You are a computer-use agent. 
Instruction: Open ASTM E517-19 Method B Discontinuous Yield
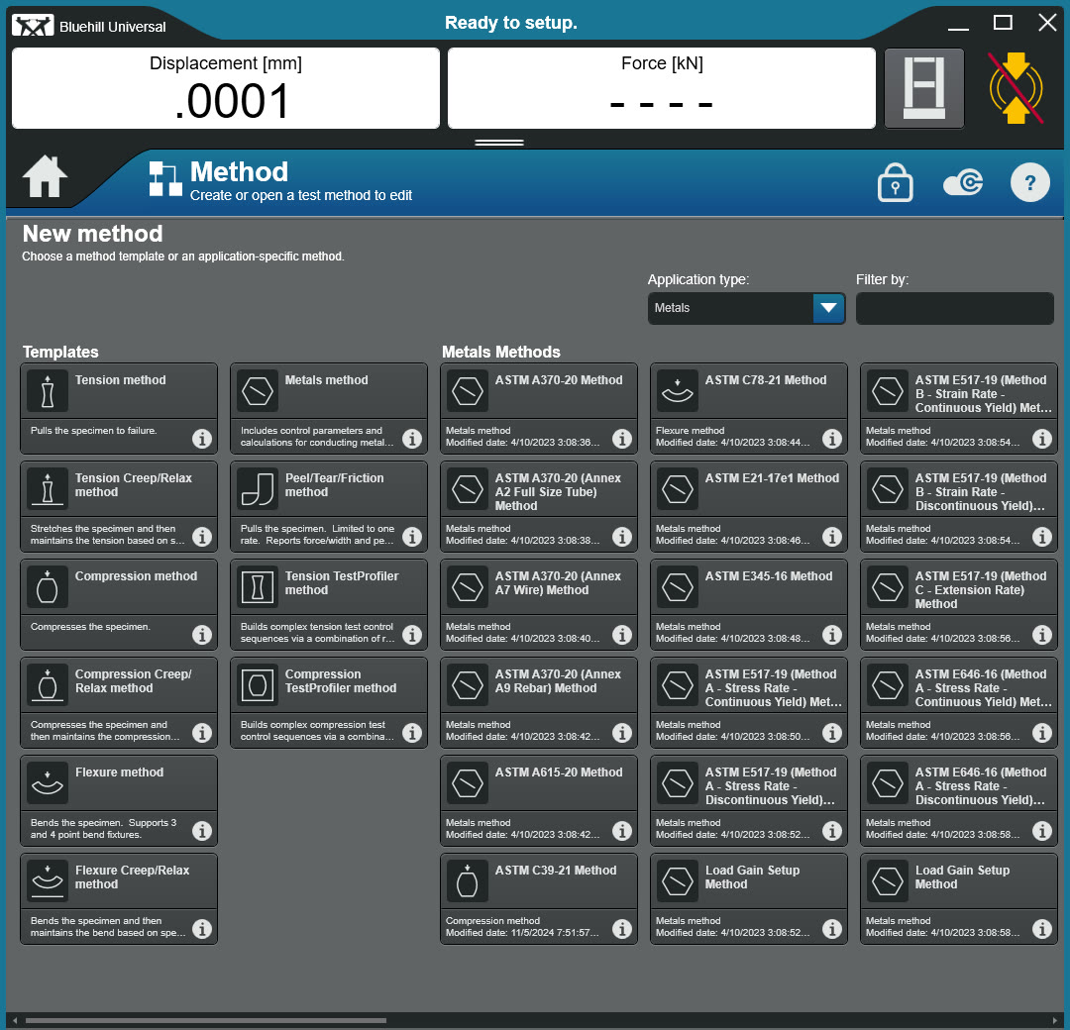(x=959, y=507)
